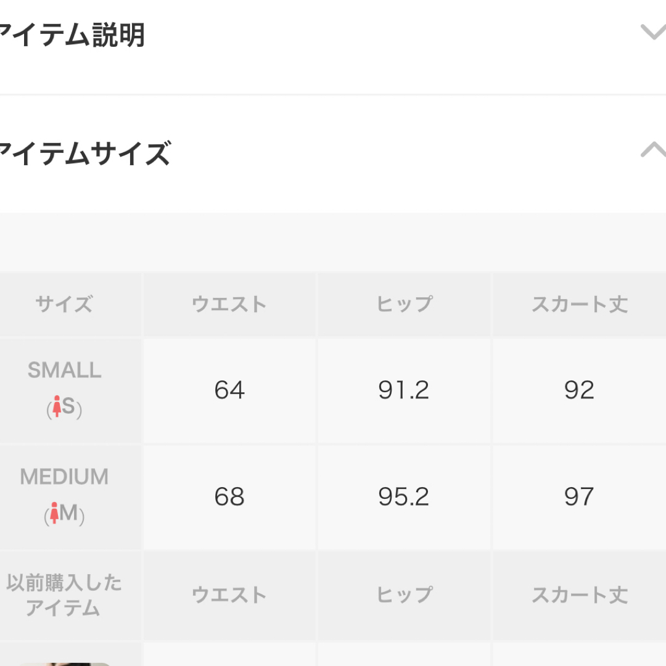The image size is (666, 666).
Task: Collapse the アイテムサイズ section chevron
Action: click(x=654, y=149)
